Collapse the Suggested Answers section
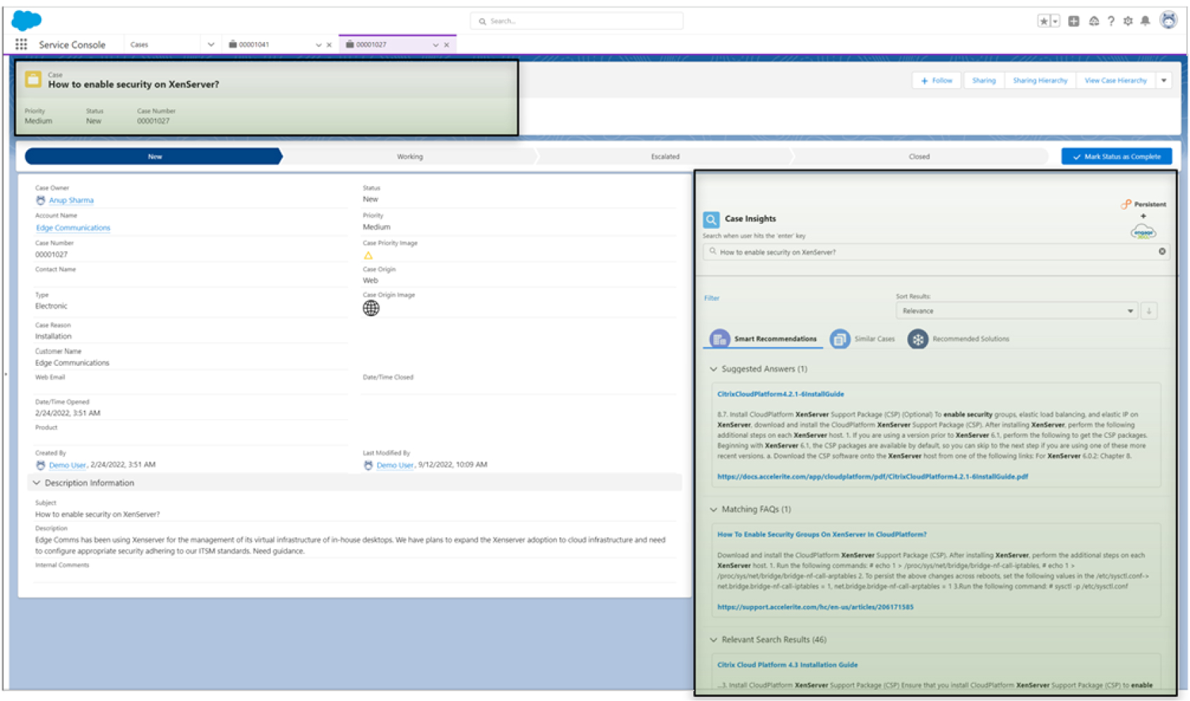The image size is (1190, 701). click(713, 369)
